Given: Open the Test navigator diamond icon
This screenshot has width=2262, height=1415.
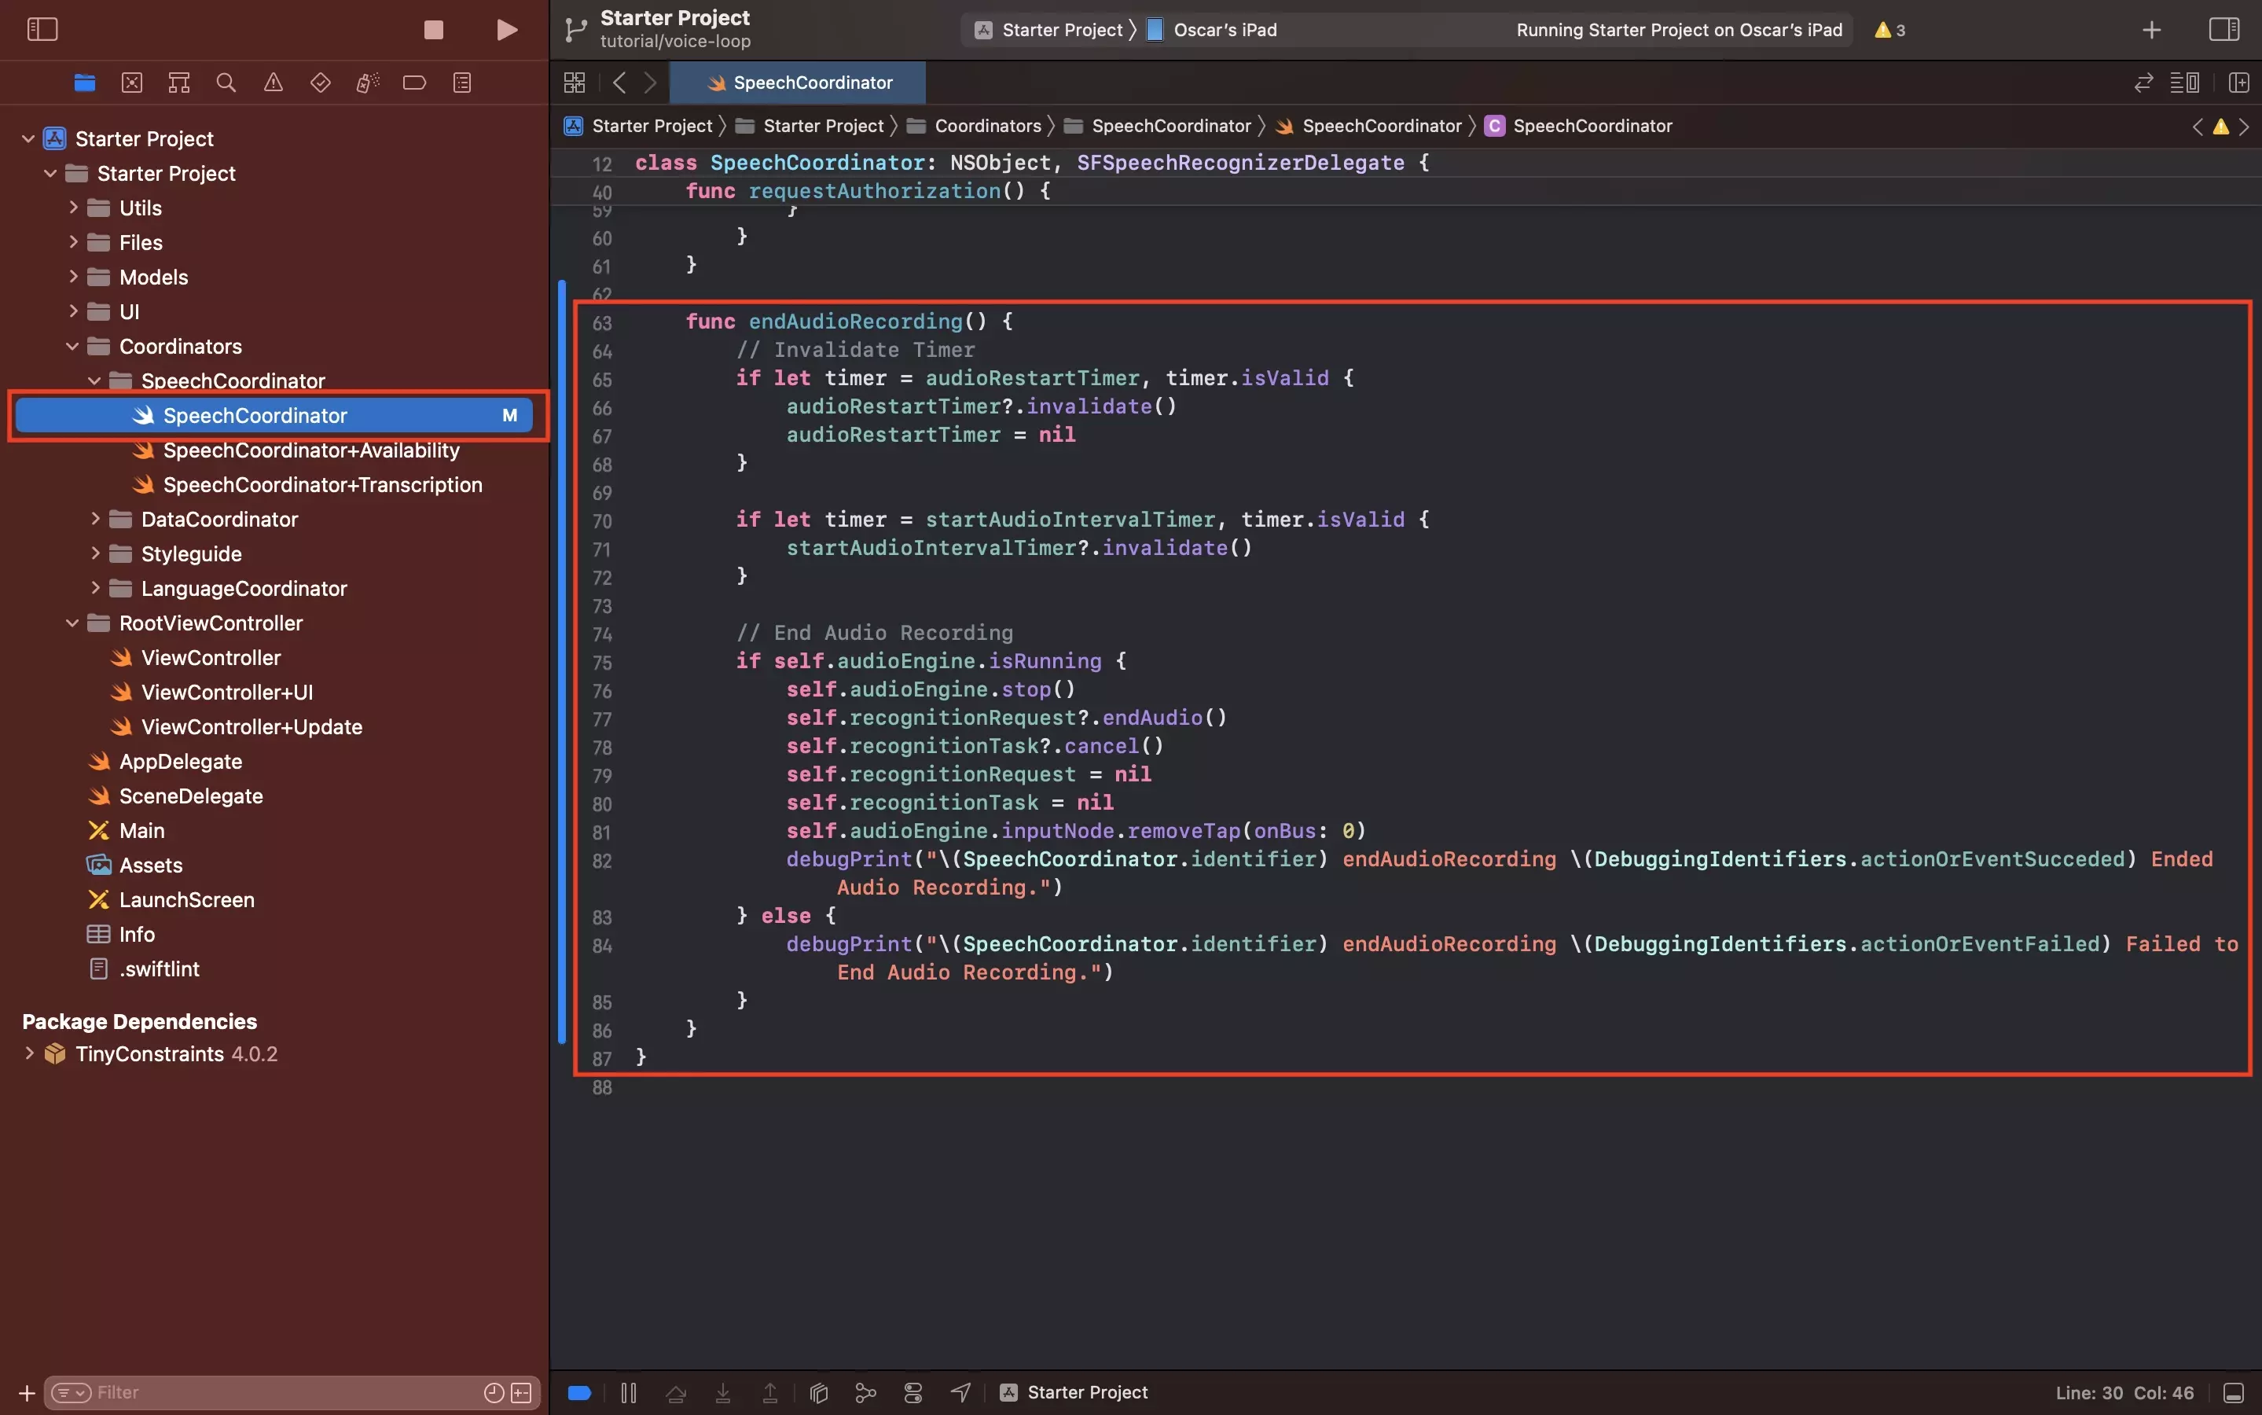Looking at the screenshot, I should 320,83.
